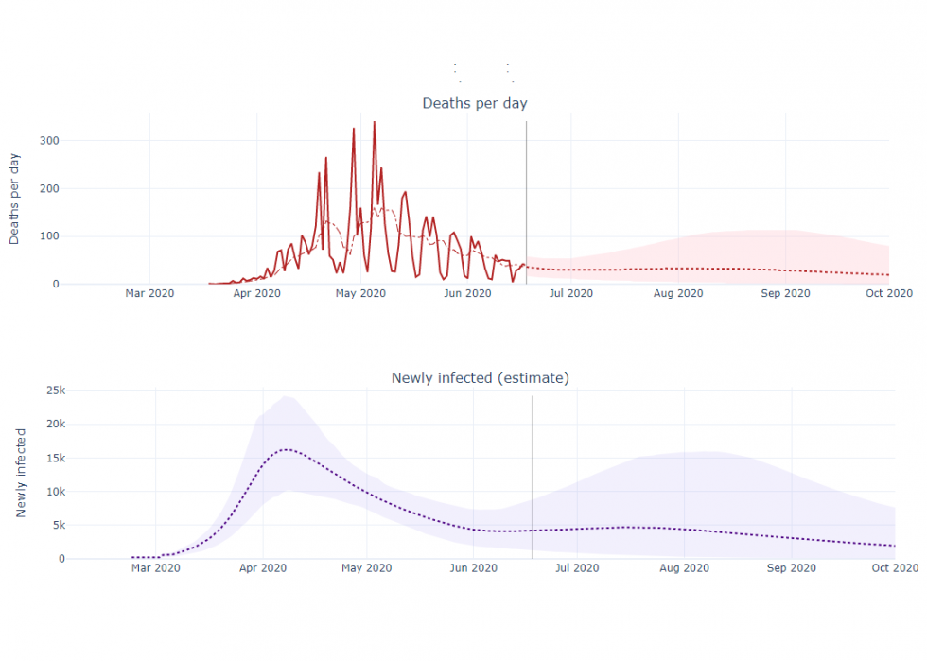Click the "Oct 2020" tick on infections chart
The image size is (927, 661).
(894, 568)
